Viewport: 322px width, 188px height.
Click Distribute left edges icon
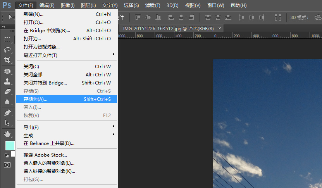[x=241, y=17]
